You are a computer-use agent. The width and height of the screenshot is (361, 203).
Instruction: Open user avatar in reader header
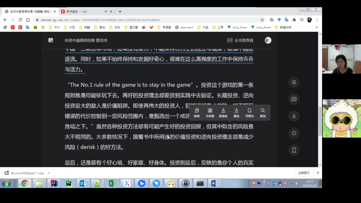pos(268,40)
